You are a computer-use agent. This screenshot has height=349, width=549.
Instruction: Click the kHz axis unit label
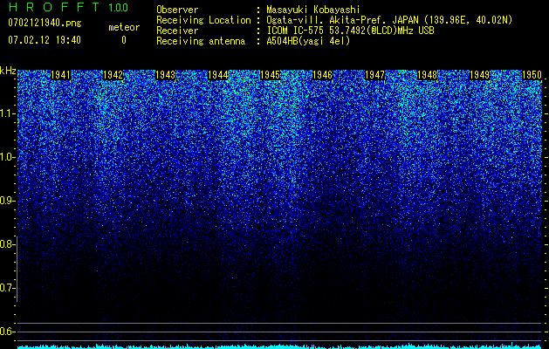point(8,71)
